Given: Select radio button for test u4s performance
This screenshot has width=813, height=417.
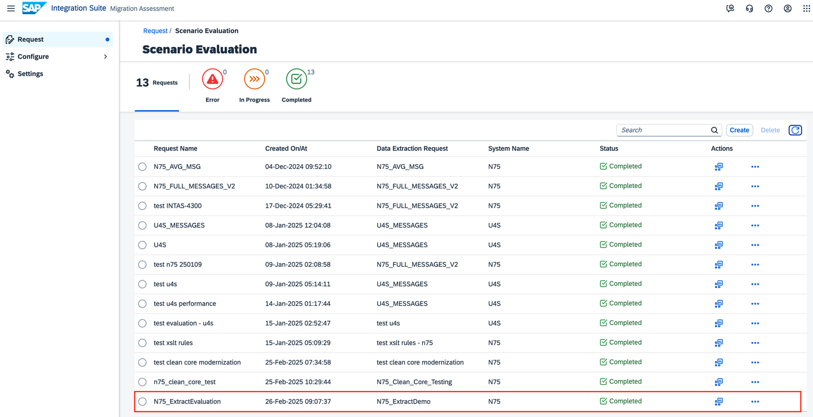Looking at the screenshot, I should [142, 304].
